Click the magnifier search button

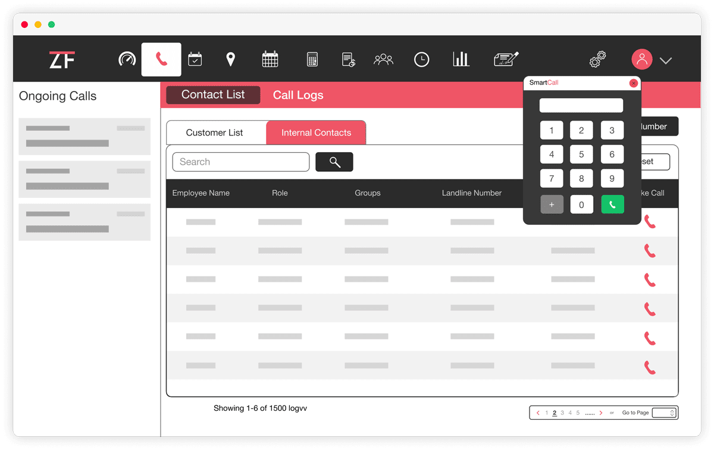coord(334,162)
